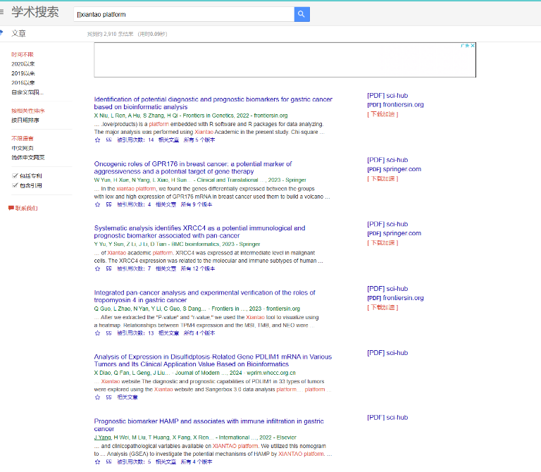Open 所有 9 个版本 link
Image resolution: width=541 pixels, height=472 pixels.
click(197, 204)
